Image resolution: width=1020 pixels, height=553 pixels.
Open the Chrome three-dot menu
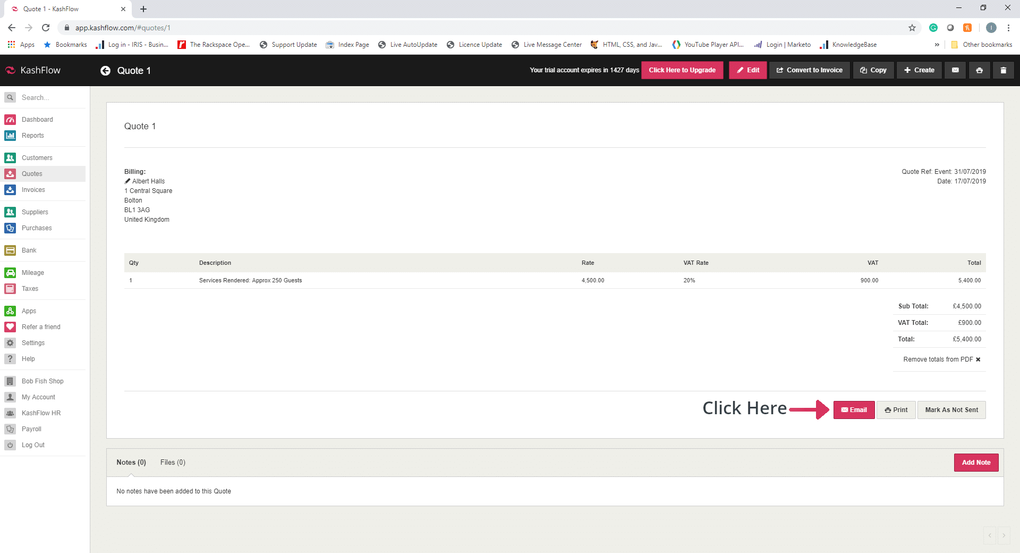pos(1008,28)
